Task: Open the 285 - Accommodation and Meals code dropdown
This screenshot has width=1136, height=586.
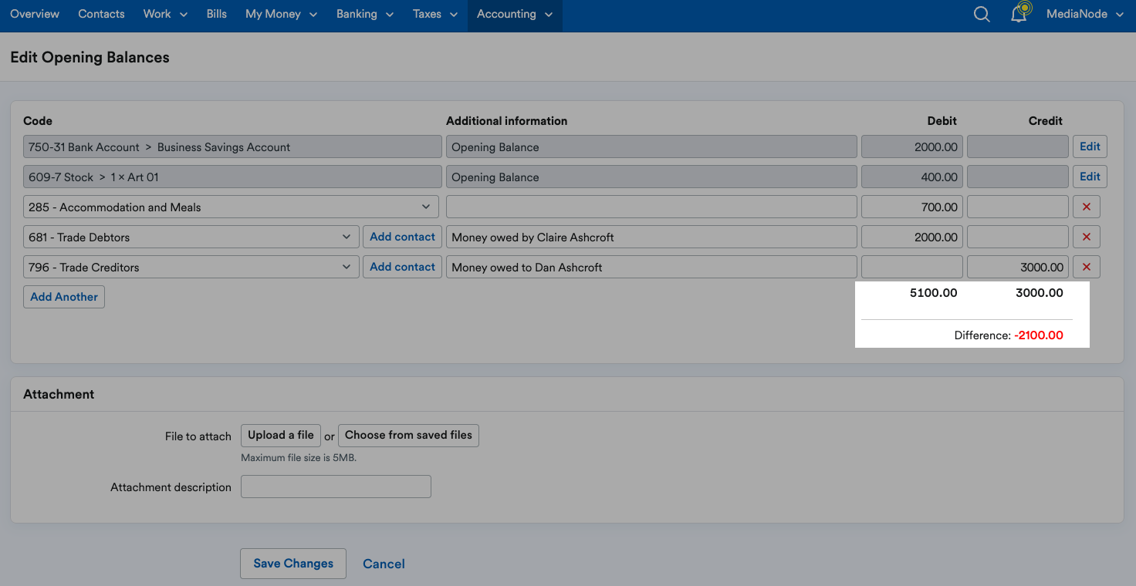Action: 231,207
